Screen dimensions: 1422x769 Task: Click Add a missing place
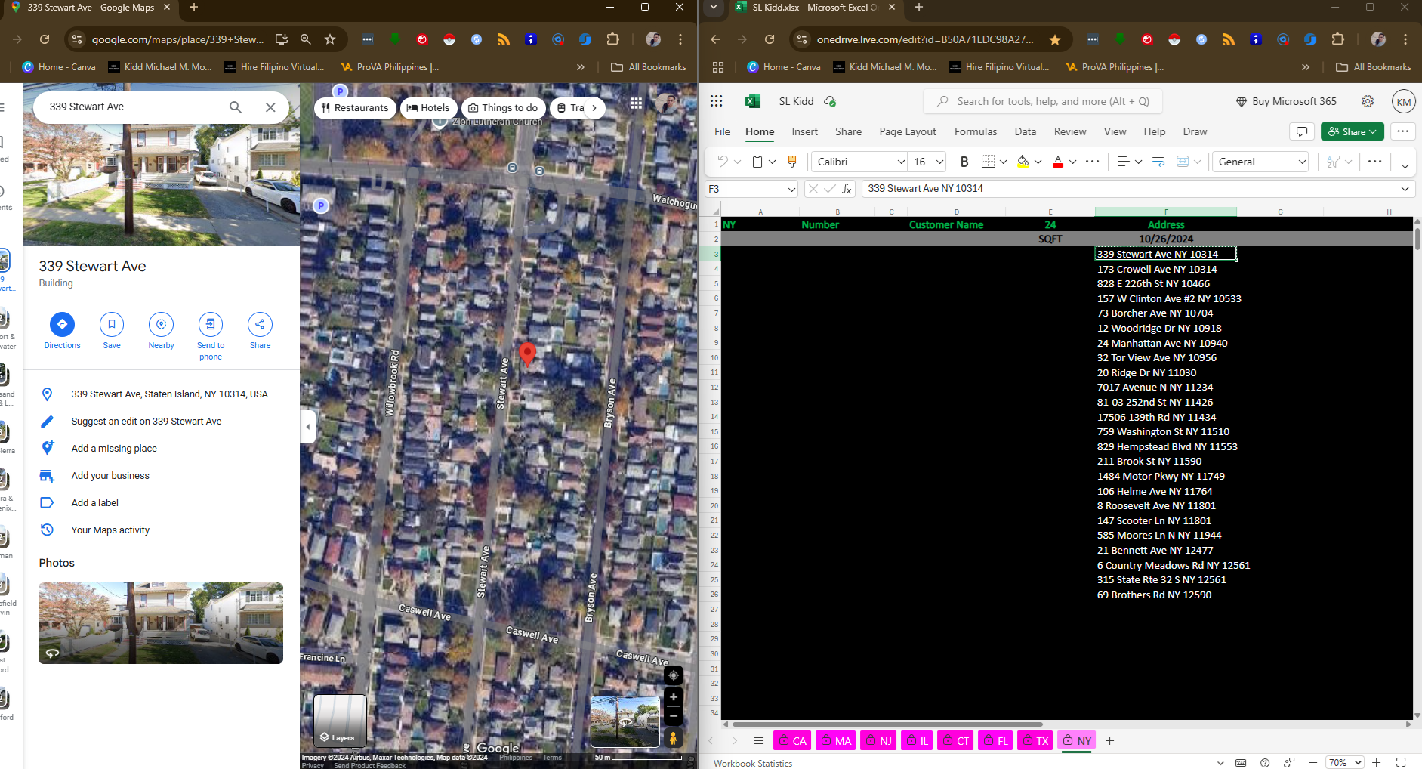coord(114,449)
